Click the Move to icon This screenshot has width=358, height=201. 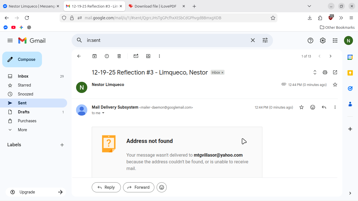(148, 56)
